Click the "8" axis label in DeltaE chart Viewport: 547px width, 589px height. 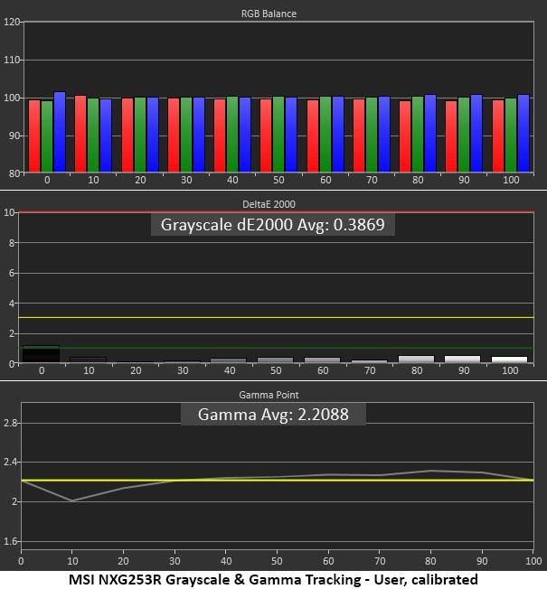pyautogui.click(x=11, y=243)
